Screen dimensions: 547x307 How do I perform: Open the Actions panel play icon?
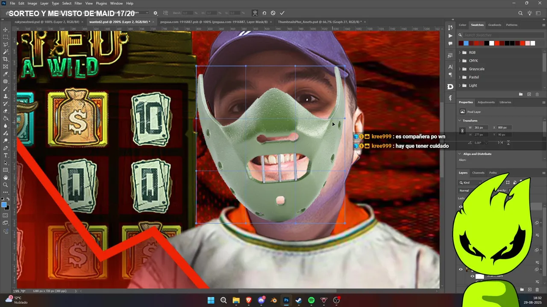tap(450, 36)
